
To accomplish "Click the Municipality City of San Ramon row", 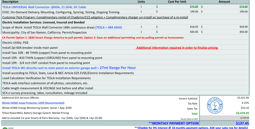I will coord(45,32).
